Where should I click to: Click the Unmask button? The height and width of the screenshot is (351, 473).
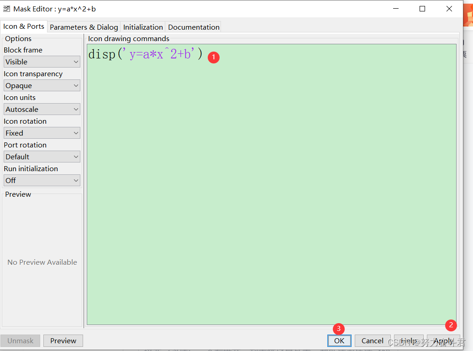point(20,341)
